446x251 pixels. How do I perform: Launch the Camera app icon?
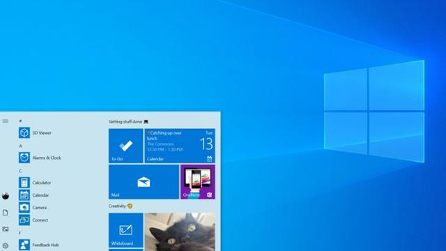24,208
